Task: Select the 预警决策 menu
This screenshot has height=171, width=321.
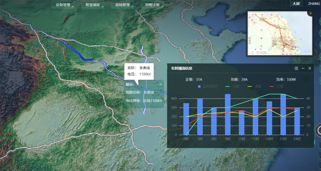Action: [152, 5]
